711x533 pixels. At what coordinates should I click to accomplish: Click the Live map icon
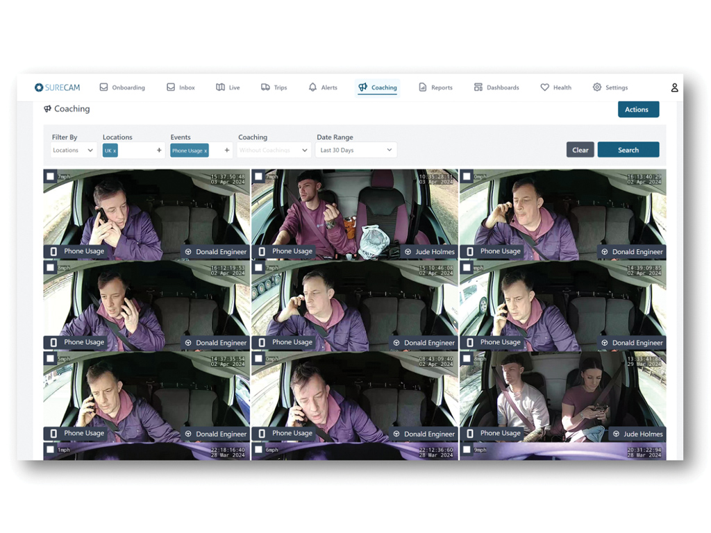click(220, 87)
